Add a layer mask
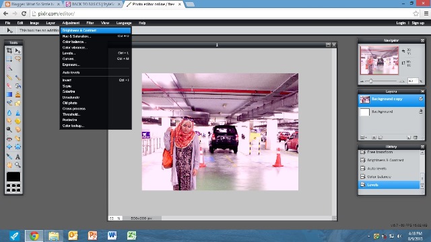Screen dimensions: 431x242 pos(374,137)
